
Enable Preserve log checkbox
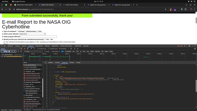coord(38,49)
